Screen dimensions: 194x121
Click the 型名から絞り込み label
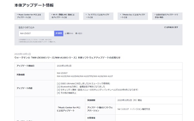27,27
